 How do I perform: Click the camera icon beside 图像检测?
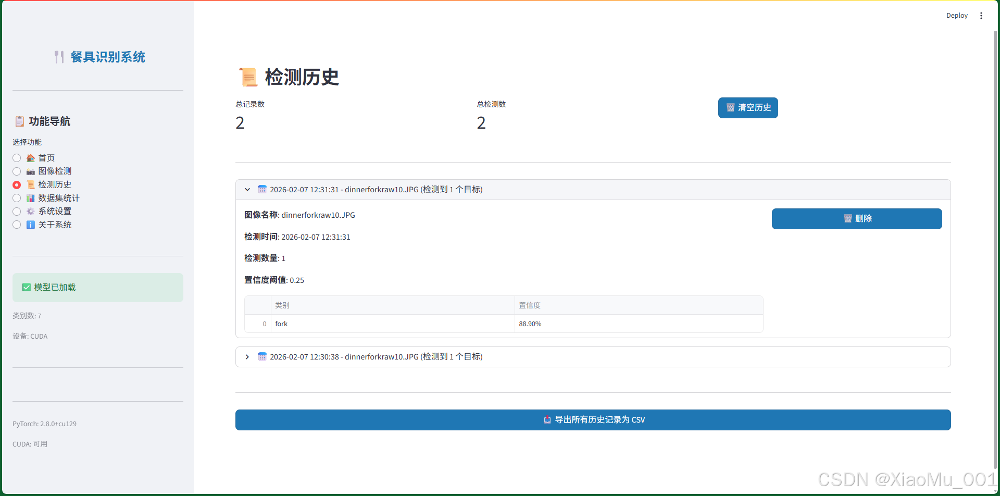30,171
